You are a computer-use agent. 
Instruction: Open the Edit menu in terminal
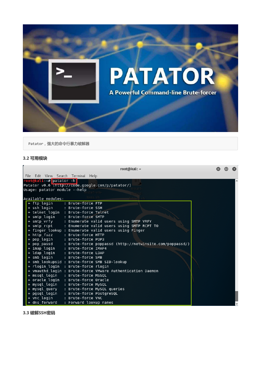38,176
